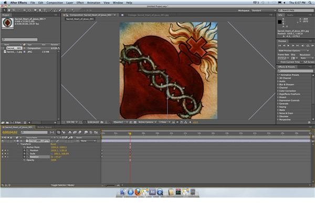Viewport: 315px width, 203px height.
Task: Select the Selection arrow tool
Action: (x=4, y=10)
